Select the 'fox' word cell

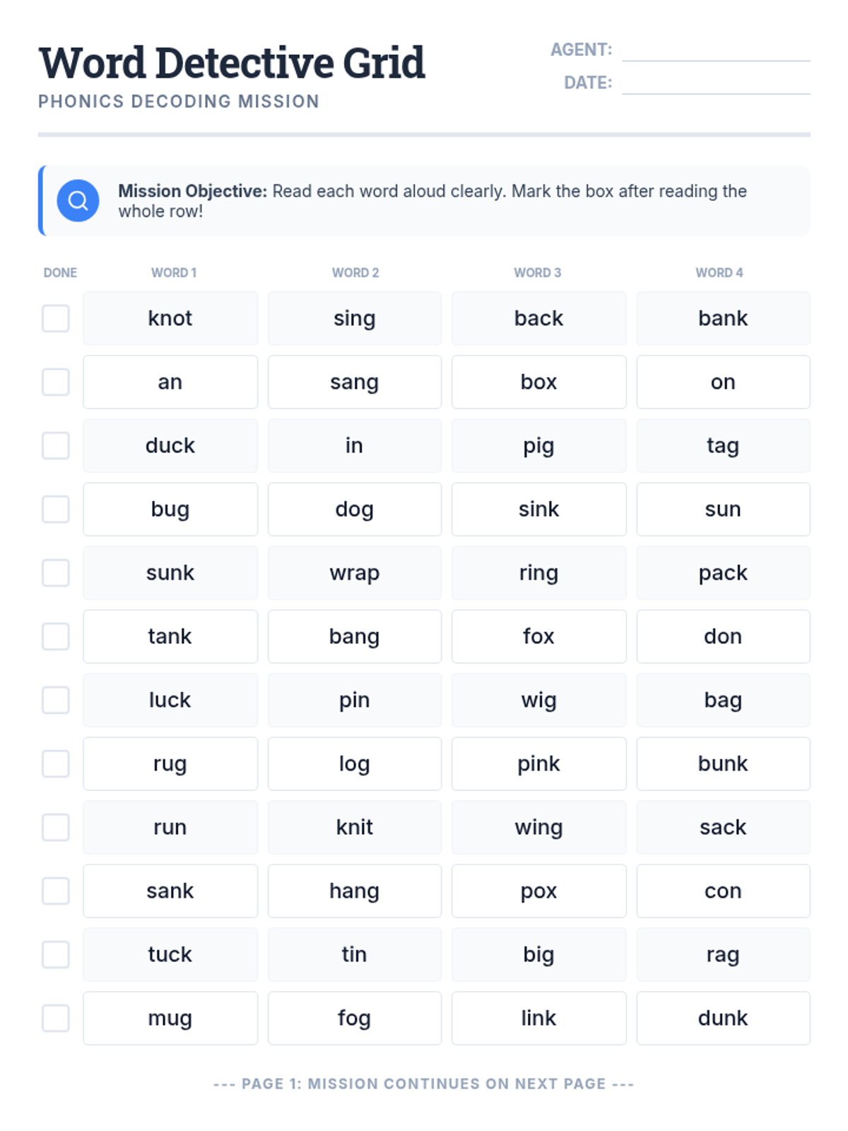pos(538,637)
